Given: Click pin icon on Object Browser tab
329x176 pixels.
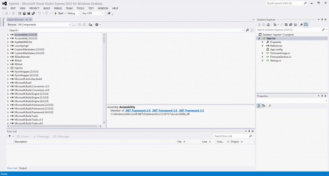Looking at the screenshot, I should pyautogui.click(x=27, y=20).
